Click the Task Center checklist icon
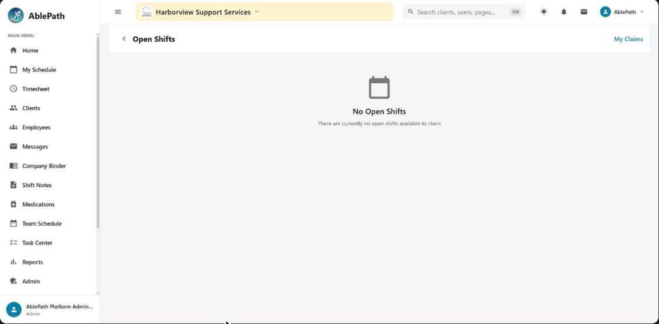Image resolution: width=659 pixels, height=324 pixels. coord(13,243)
